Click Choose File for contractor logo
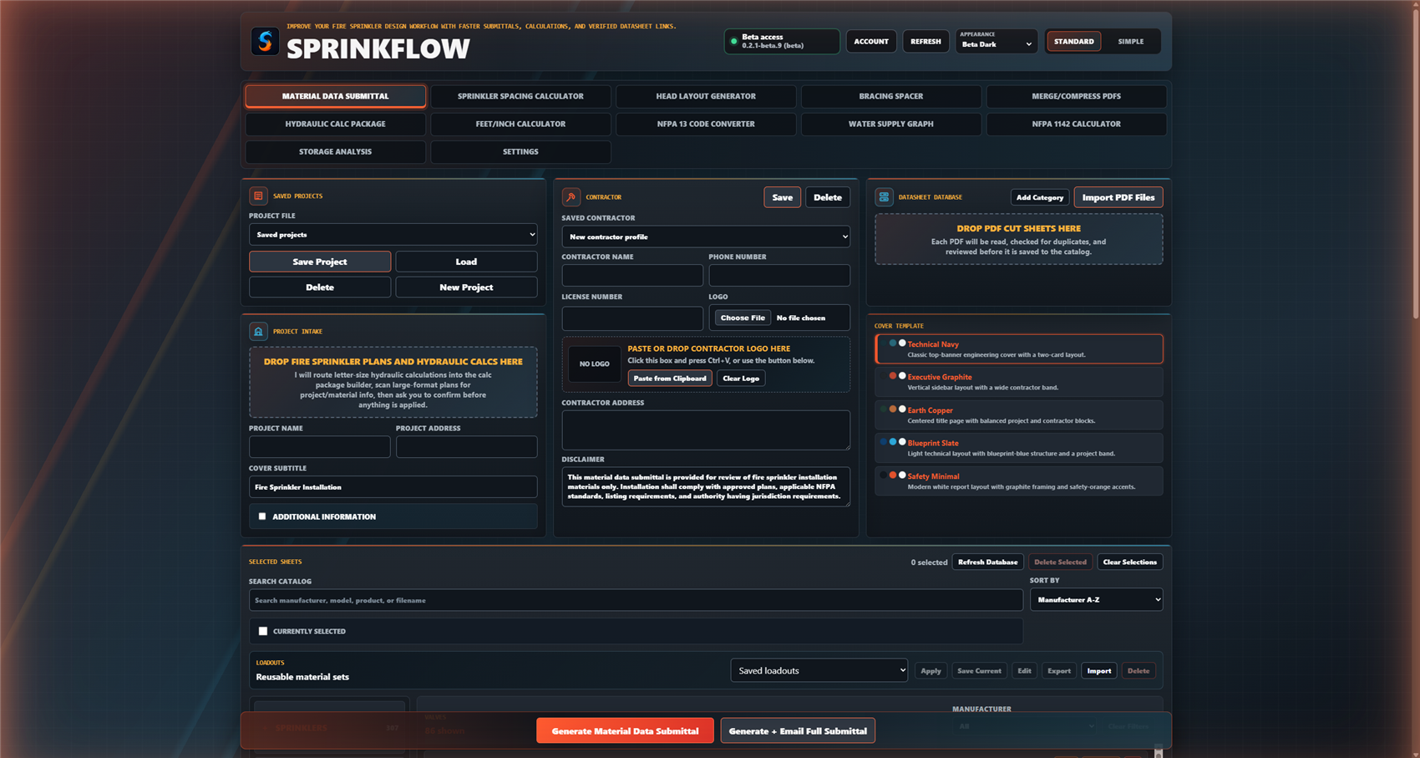This screenshot has height=758, width=1420. tap(743, 318)
